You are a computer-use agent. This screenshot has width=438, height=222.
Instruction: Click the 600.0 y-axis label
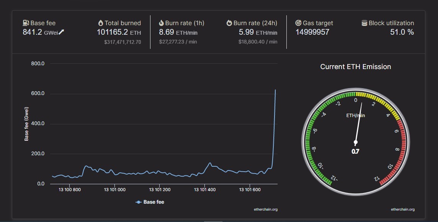(x=38, y=93)
